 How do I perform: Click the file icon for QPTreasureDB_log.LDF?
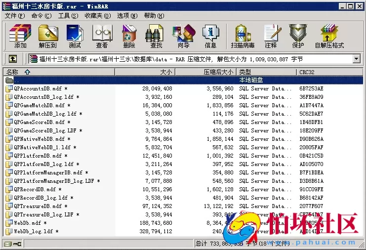pyautogui.click(x=9, y=214)
